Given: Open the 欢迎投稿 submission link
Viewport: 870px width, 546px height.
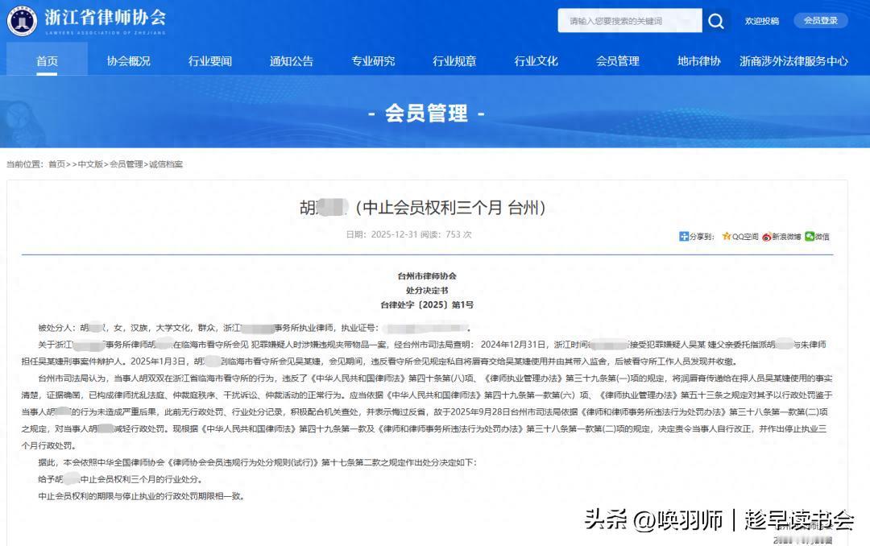Looking at the screenshot, I should tap(762, 21).
